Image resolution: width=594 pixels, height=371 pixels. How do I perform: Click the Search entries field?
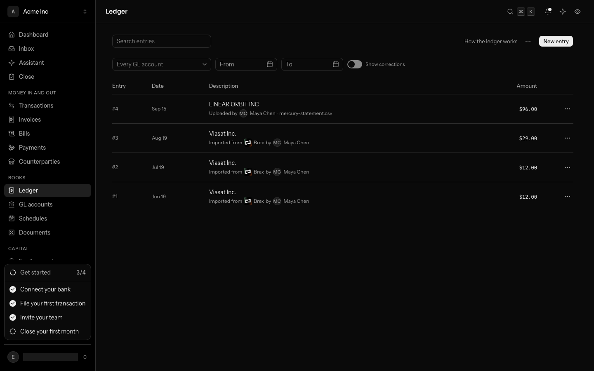(x=162, y=41)
